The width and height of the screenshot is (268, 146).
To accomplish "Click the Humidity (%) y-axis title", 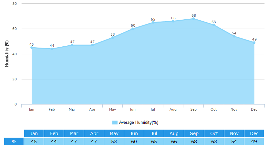I will (7, 54).
